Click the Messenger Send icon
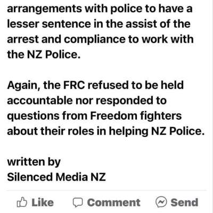Image resolution: width=213 pixels, height=213 pixels. point(161,202)
